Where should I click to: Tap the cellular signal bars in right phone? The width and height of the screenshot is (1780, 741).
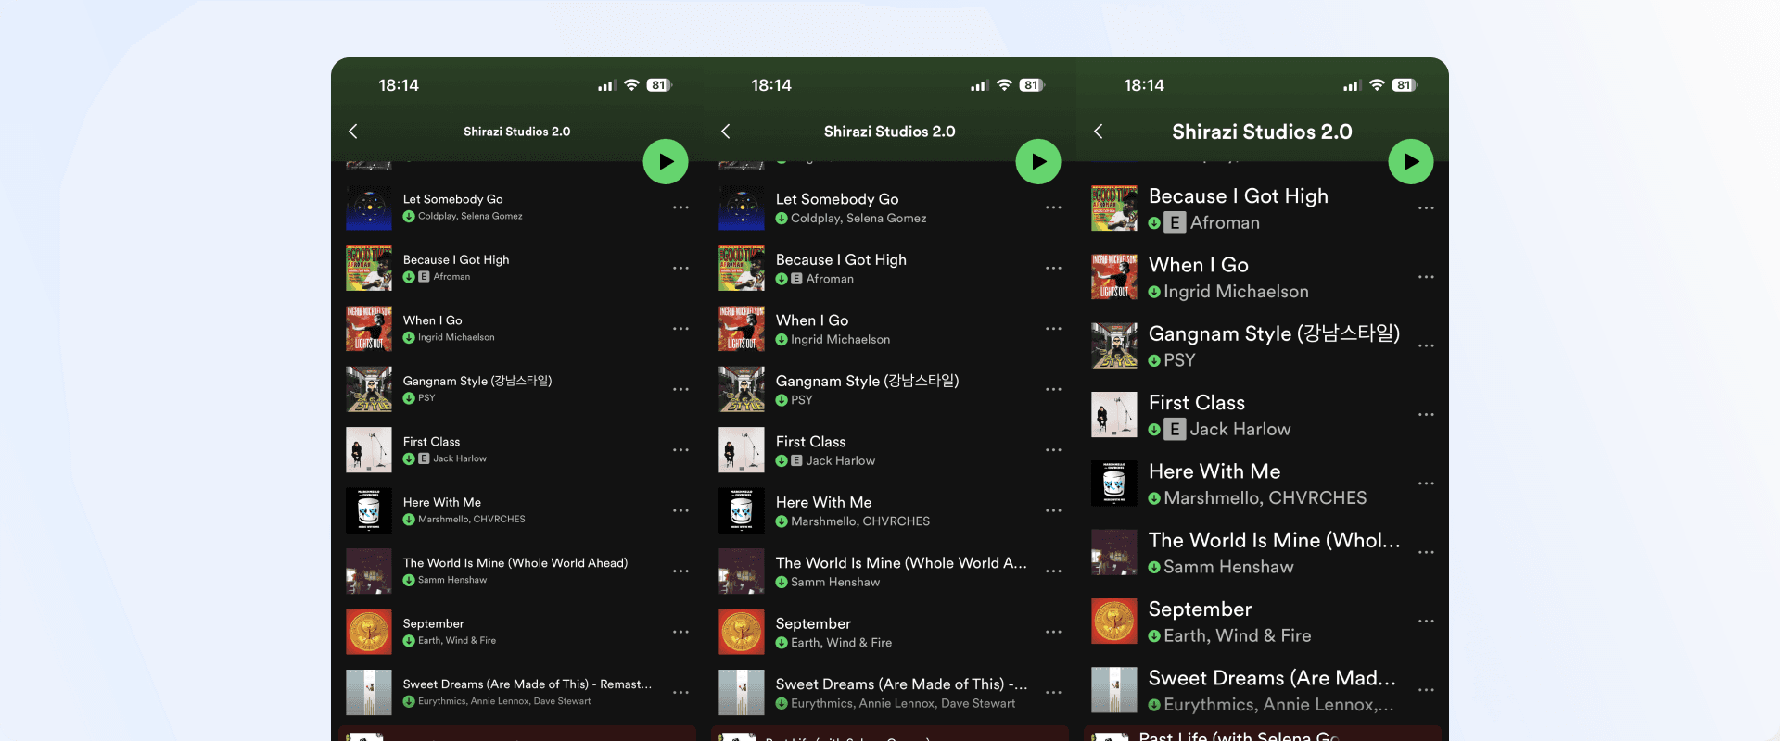coord(1351,85)
